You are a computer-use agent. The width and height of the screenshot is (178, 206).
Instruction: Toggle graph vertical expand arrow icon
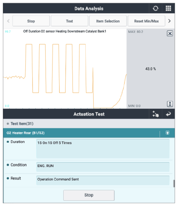[170, 104]
